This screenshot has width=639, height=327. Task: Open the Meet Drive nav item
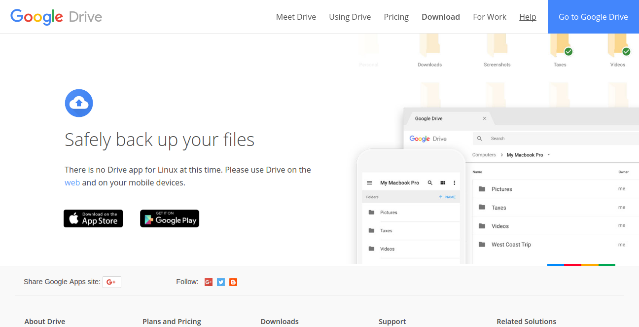coord(296,17)
